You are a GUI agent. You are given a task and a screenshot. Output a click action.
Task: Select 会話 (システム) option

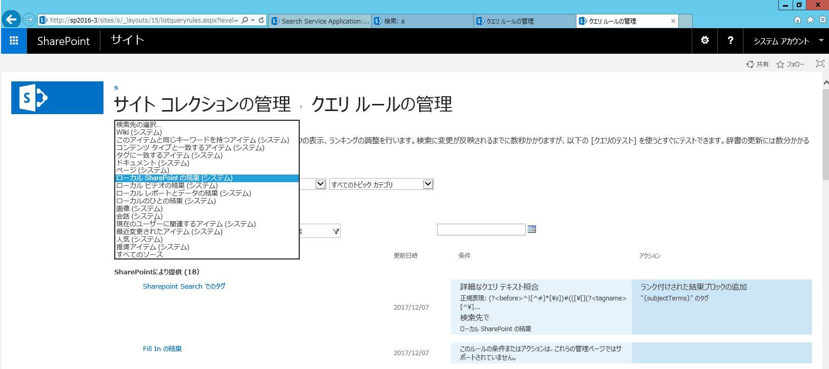tap(207, 216)
